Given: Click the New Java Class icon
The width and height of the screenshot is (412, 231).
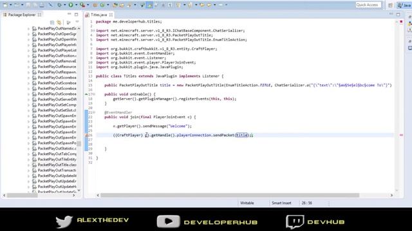Looking at the screenshot, I should (102, 5).
